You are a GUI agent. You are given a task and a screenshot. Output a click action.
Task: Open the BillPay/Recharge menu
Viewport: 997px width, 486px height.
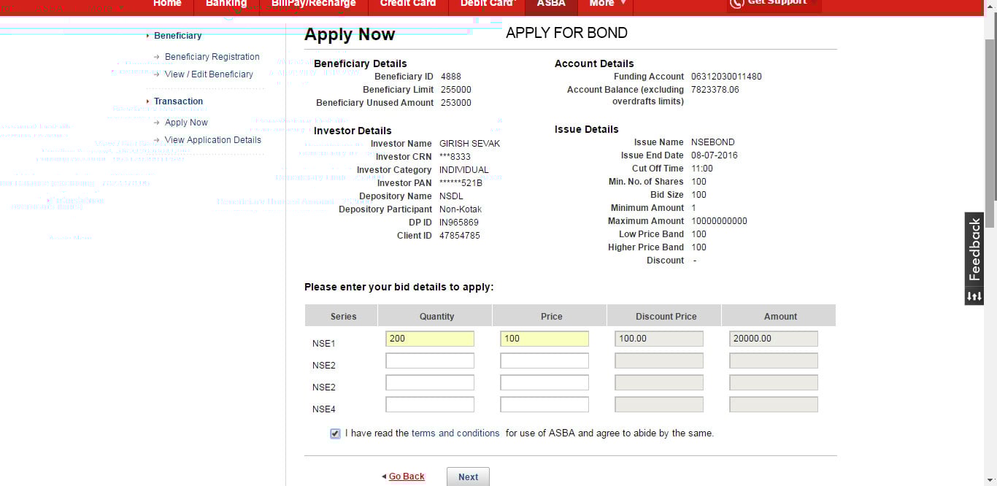[313, 4]
